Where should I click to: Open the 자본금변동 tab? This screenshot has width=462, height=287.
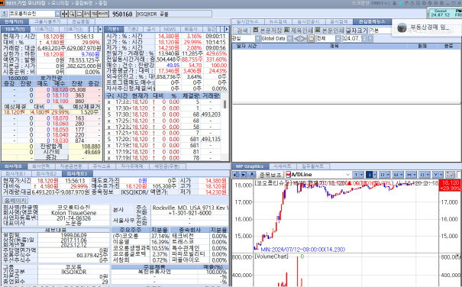71,166
